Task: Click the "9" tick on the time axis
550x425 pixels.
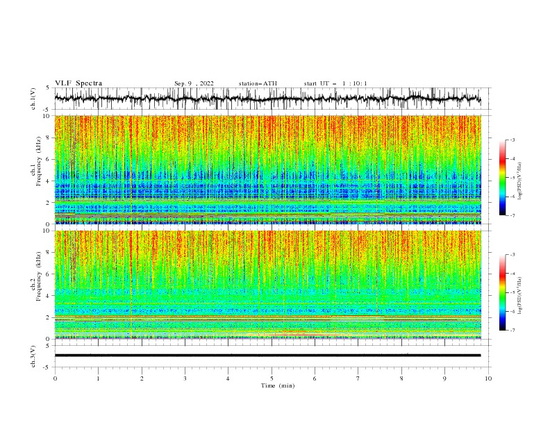Action: tap(444, 378)
